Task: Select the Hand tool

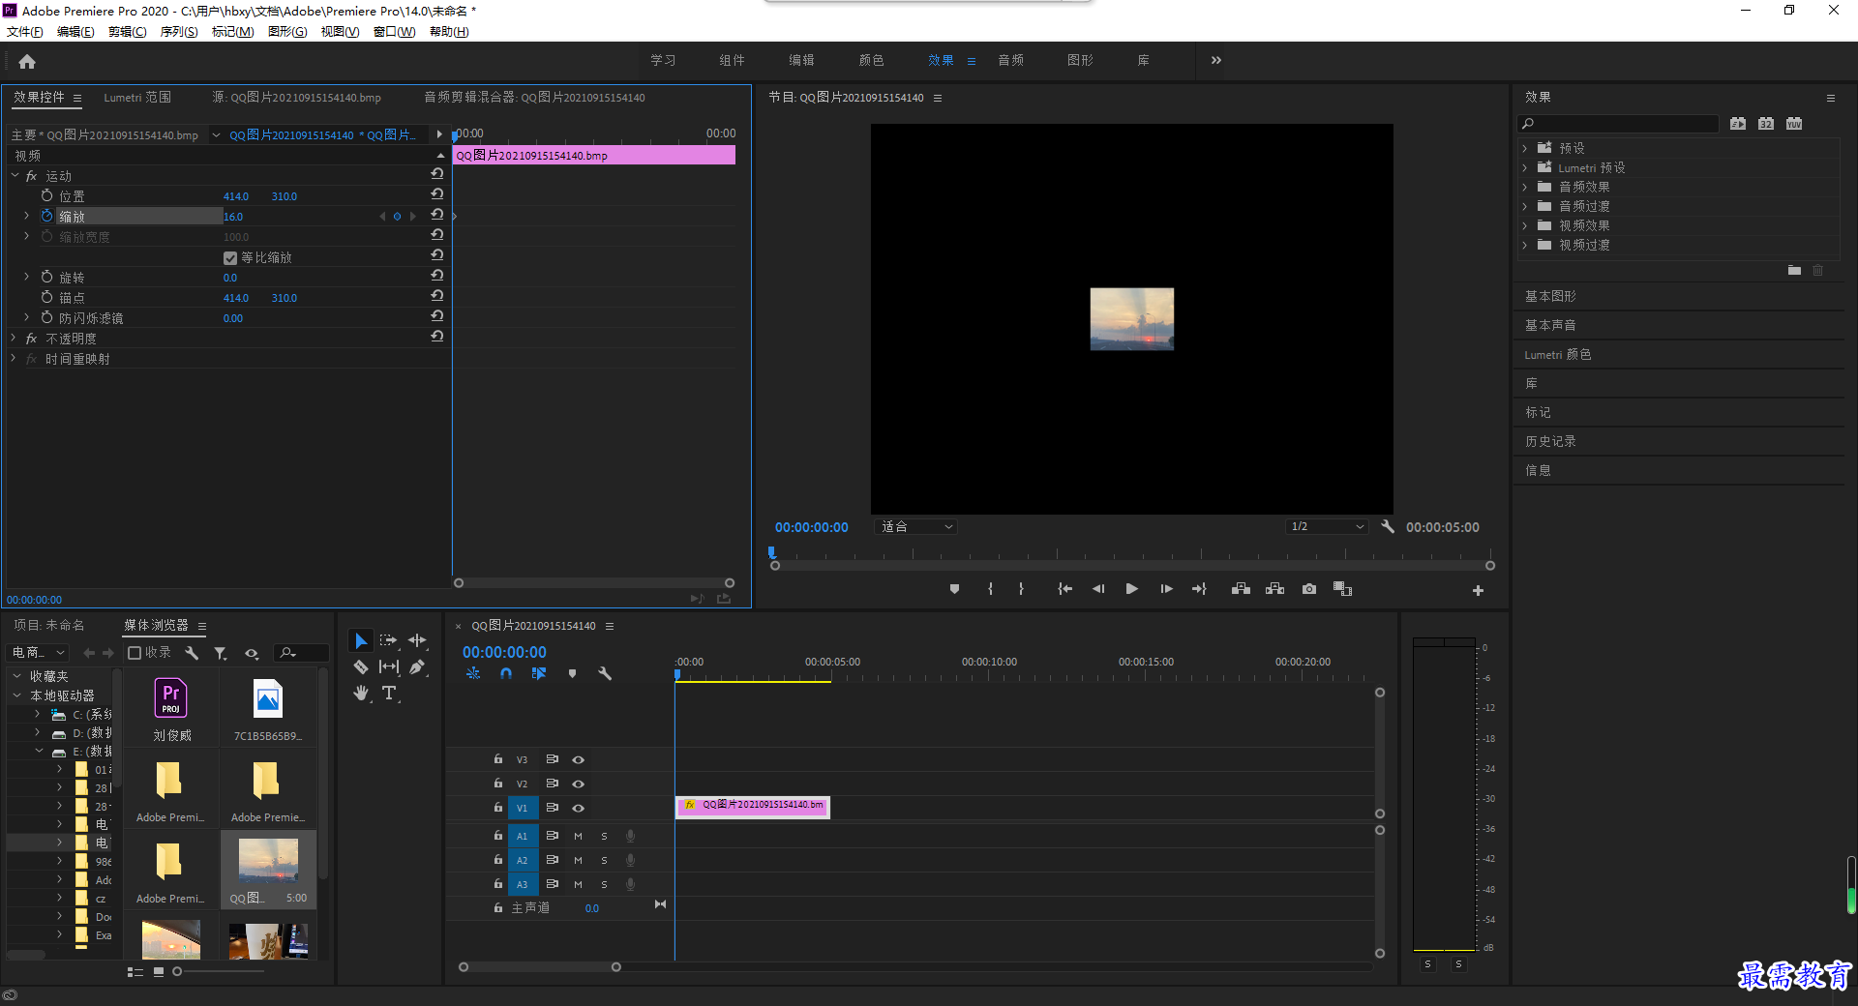Action: 361,694
